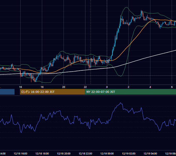Click the hour label 4 under the price chart
This screenshot has width=176, height=156.
pos(150,87)
